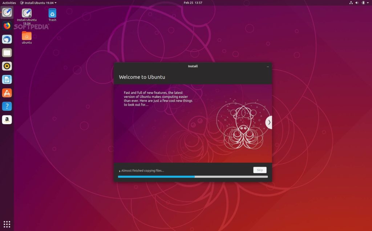The width and height of the screenshot is (372, 231).
Task: Launch Firefox from the dock
Action: coord(7,26)
